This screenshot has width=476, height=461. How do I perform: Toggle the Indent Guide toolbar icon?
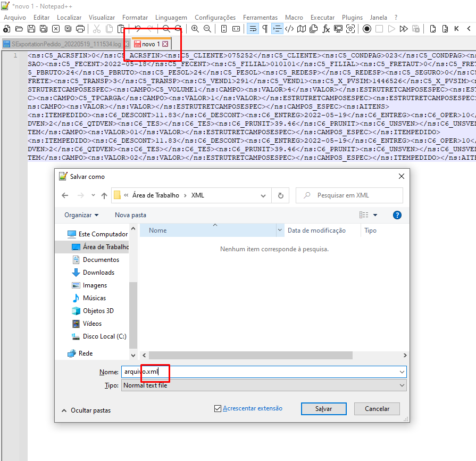277,29
